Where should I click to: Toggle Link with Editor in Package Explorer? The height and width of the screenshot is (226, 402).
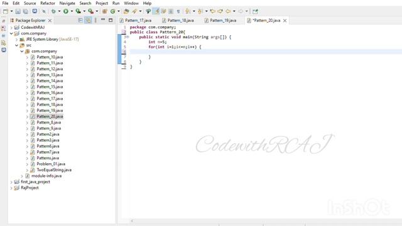click(x=88, y=20)
